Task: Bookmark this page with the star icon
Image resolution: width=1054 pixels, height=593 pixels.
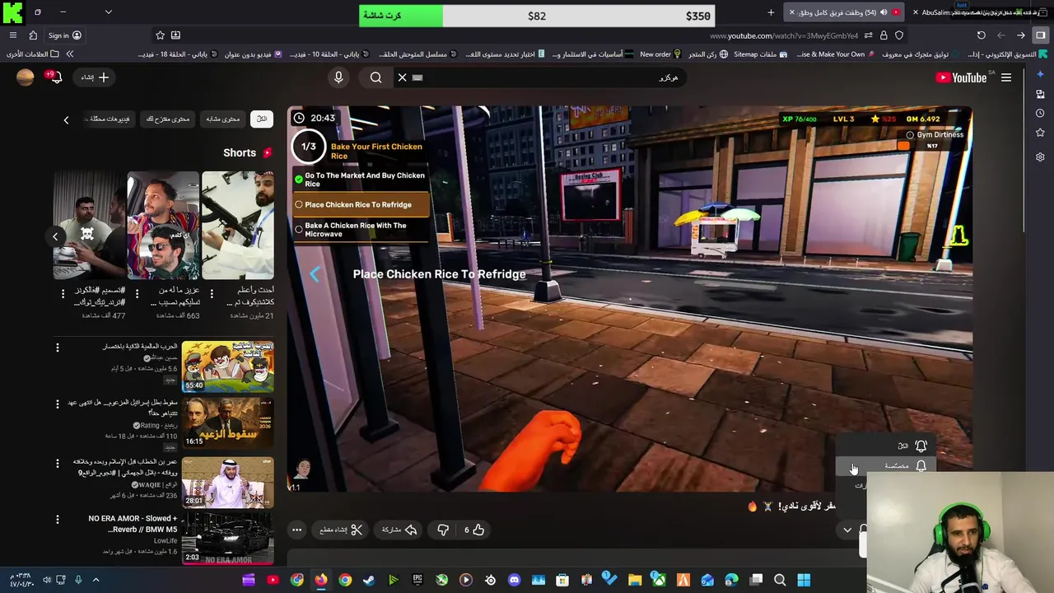Action: point(160,35)
